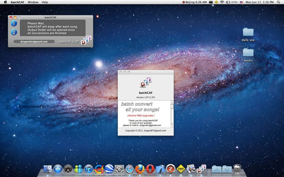The image size is (284, 177).
Task: Open the Help menu
Action: (45, 2)
